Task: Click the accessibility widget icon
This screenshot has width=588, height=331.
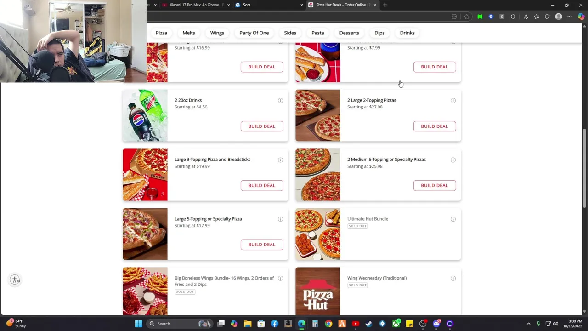Action: point(15,280)
